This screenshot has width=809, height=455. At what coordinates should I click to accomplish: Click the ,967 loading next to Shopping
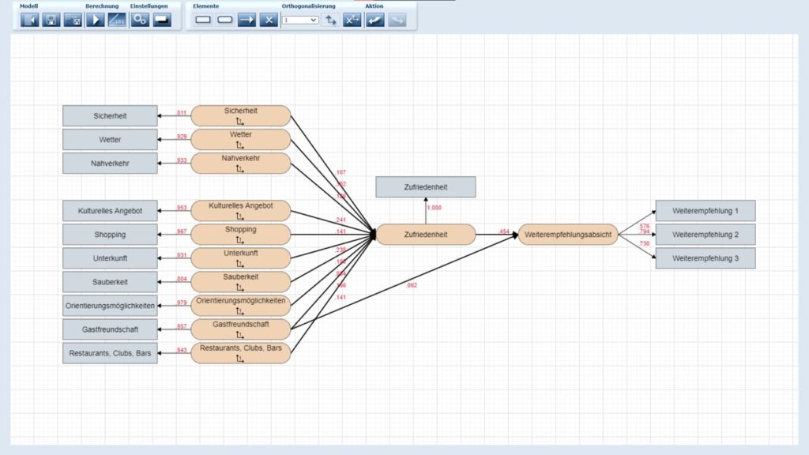pyautogui.click(x=182, y=231)
